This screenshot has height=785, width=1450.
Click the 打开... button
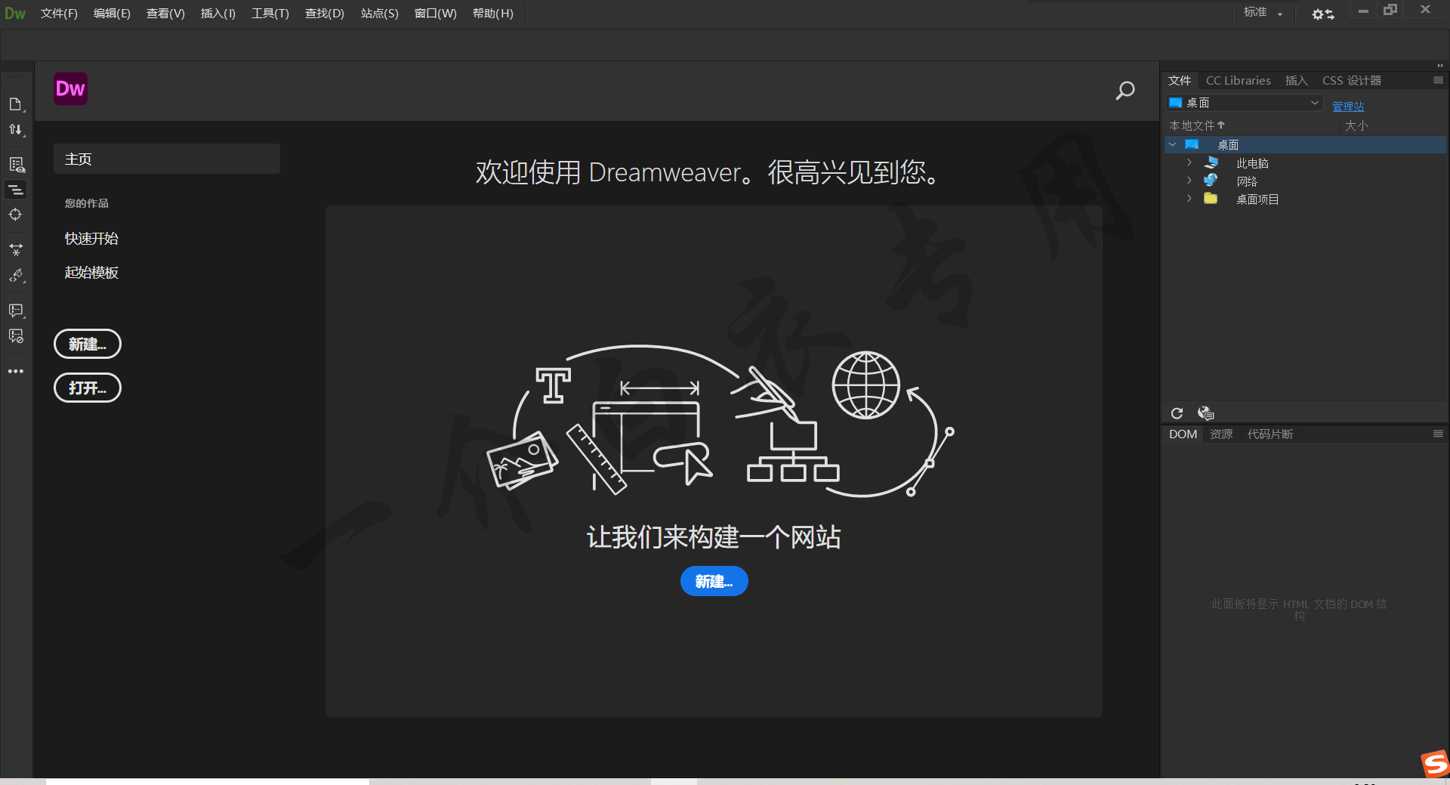click(x=88, y=388)
